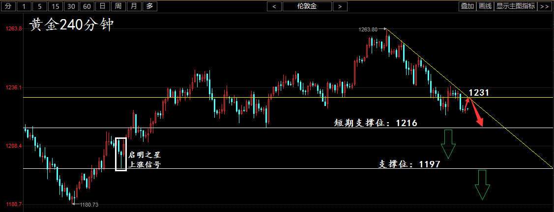Click the 伦敦金 instrument name selector
This screenshot has height=212, width=554.
tap(307, 6)
